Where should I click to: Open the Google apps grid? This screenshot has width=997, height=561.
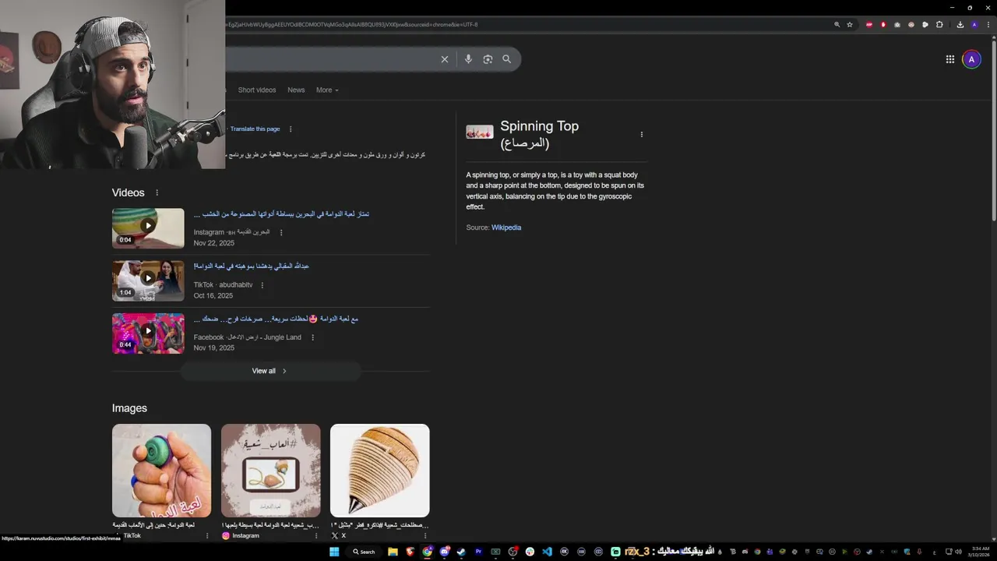point(950,59)
